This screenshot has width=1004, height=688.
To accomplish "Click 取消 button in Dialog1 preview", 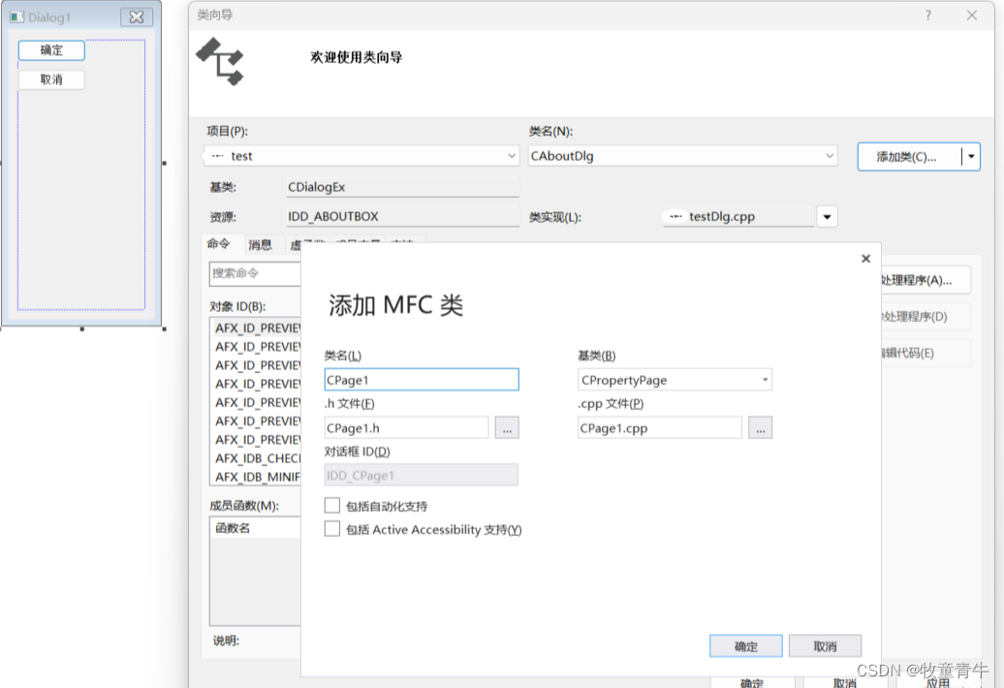I will tap(51, 80).
